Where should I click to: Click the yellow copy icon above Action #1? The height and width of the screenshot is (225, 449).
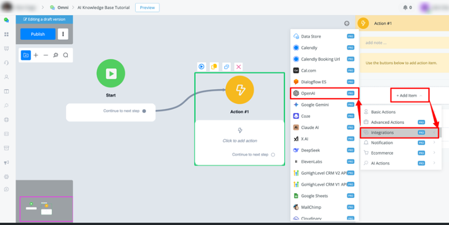click(x=214, y=67)
